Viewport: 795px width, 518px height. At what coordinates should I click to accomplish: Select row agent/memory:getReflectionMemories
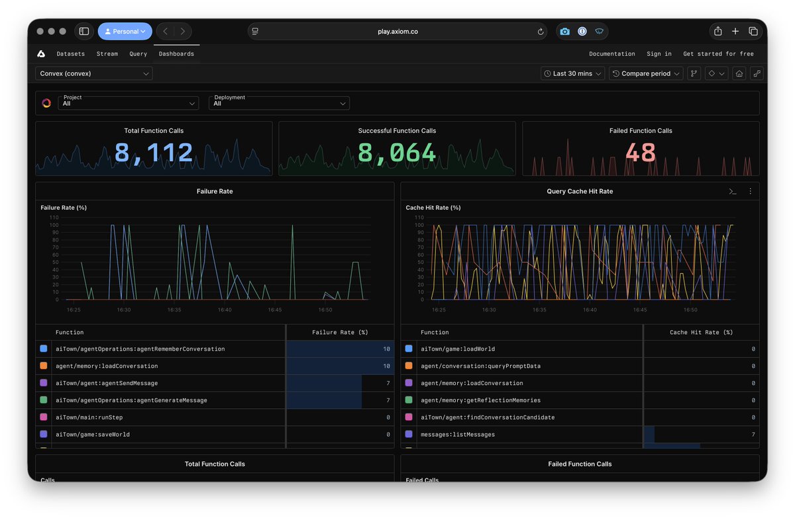(580, 400)
